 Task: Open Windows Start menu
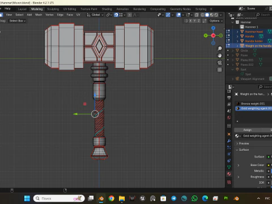pyautogui.click(x=27, y=198)
